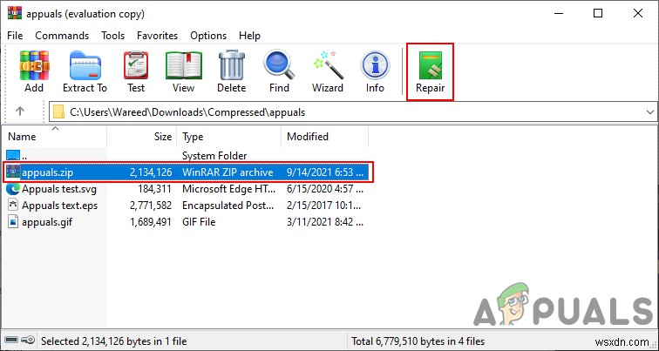Image resolution: width=659 pixels, height=351 pixels.
Task: Open the View book icon
Action: click(x=183, y=65)
